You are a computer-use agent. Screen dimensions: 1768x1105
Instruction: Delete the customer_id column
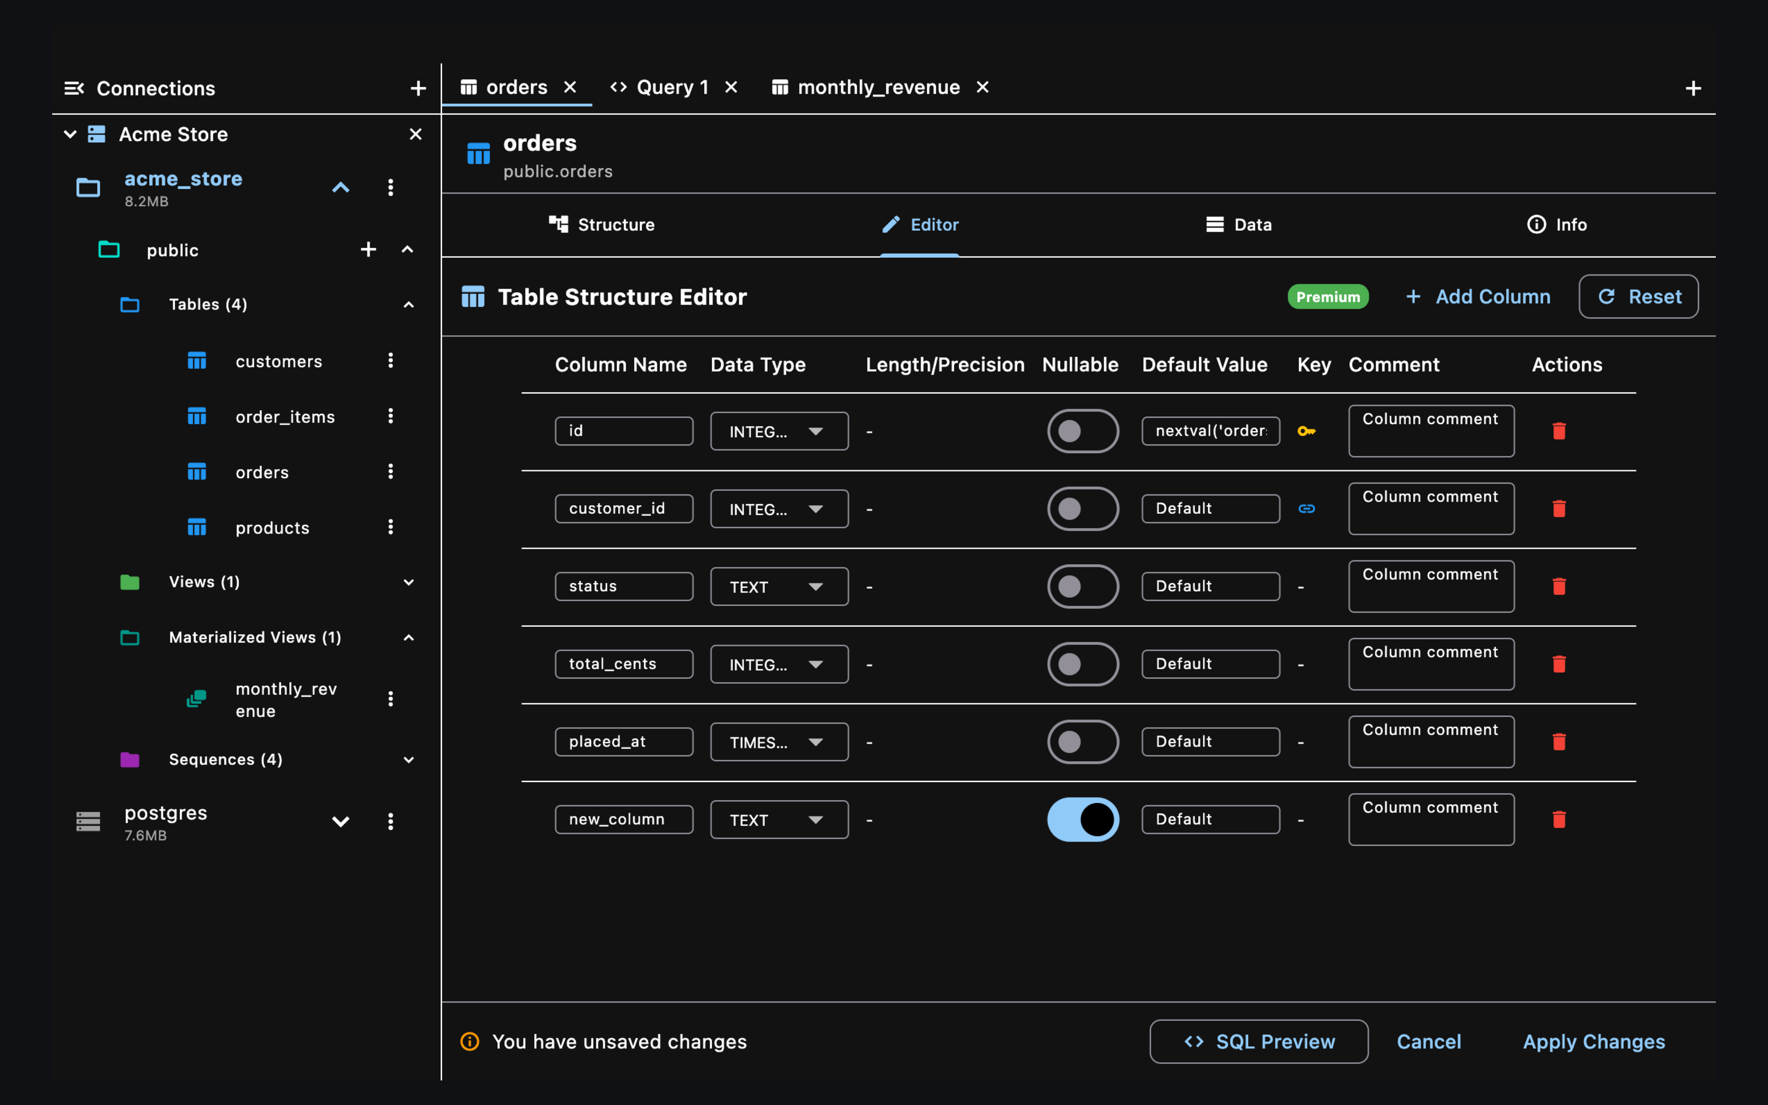pos(1559,509)
